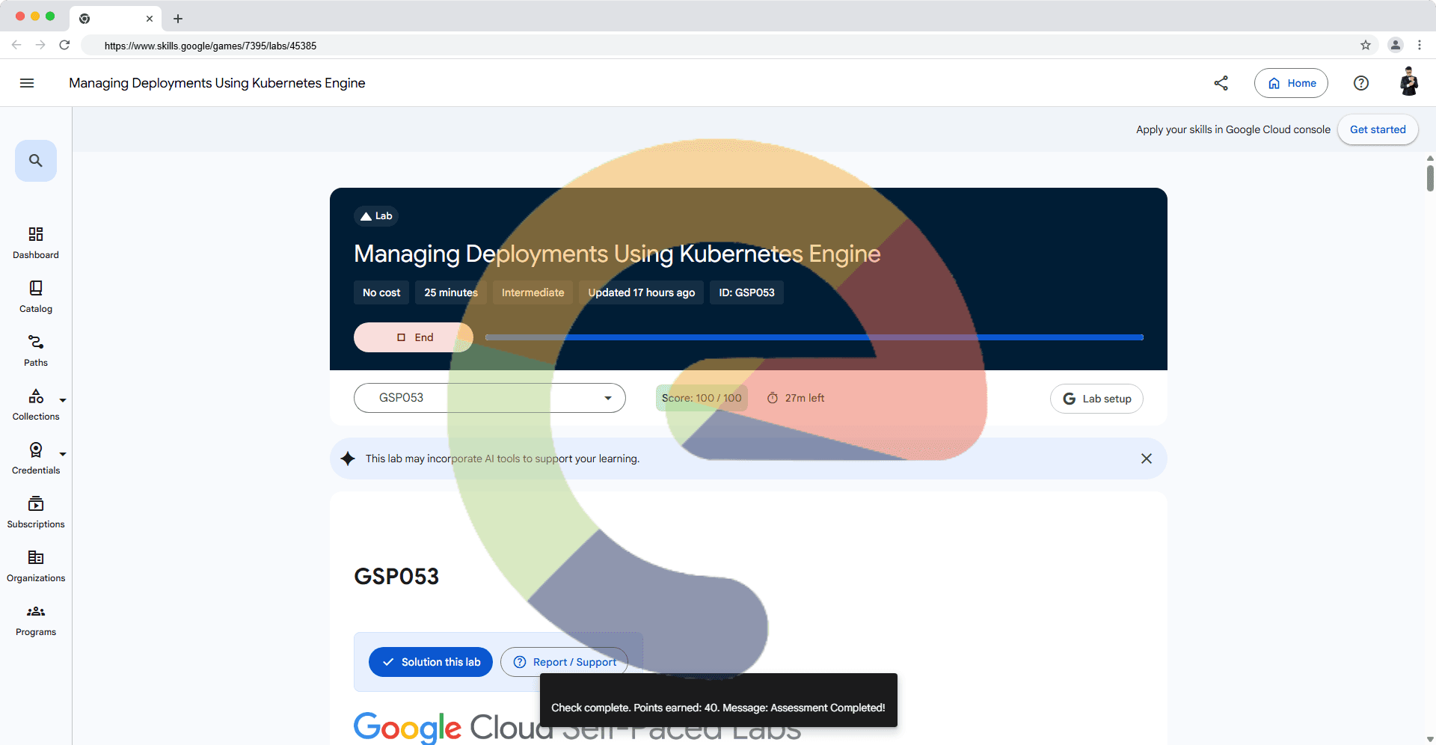Click the browser back arrow
Image resolution: width=1436 pixels, height=745 pixels.
coord(16,46)
